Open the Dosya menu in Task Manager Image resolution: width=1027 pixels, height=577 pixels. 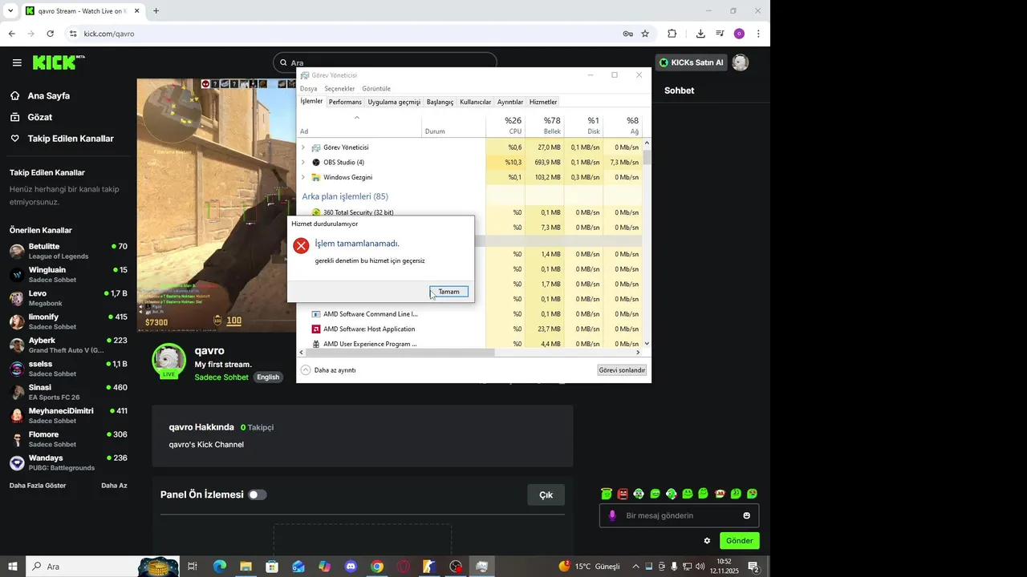click(309, 89)
